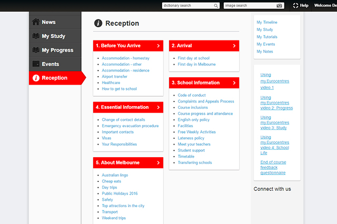The width and height of the screenshot is (337, 224).
Task: Open My Study link in right panel
Action: pyautogui.click(x=264, y=29)
